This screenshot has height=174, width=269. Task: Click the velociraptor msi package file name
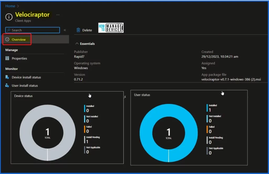click(231, 79)
